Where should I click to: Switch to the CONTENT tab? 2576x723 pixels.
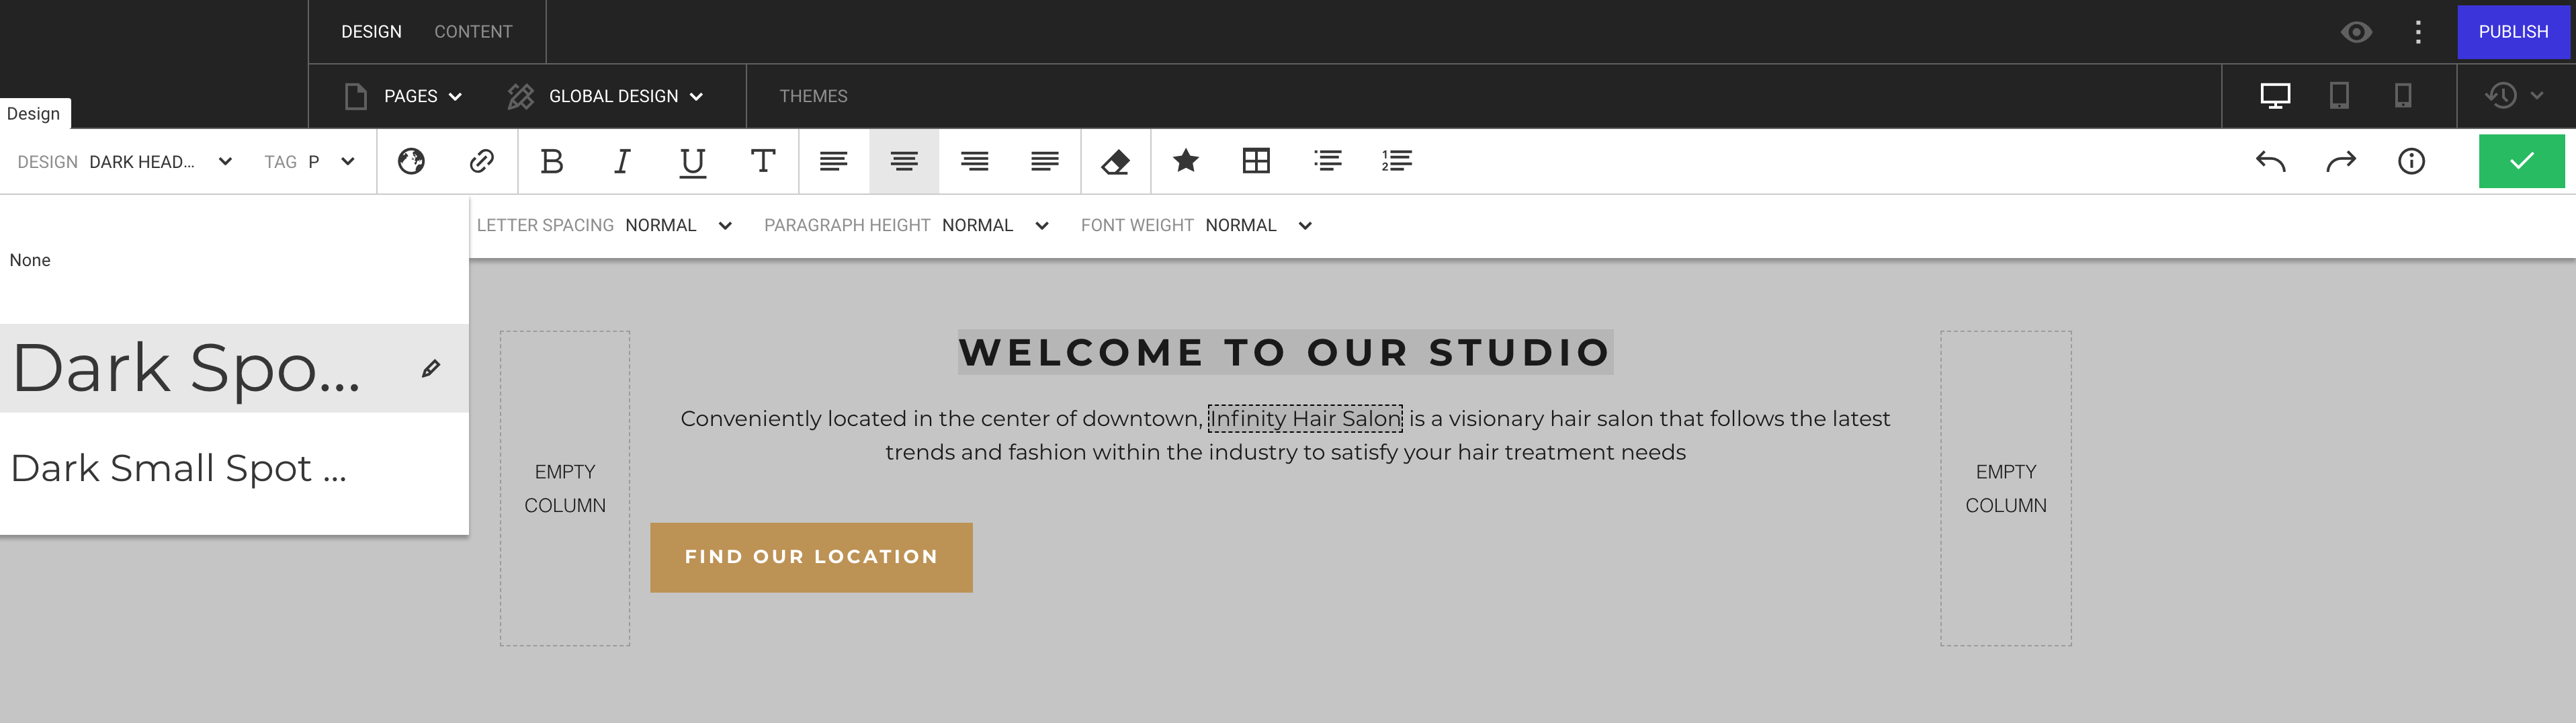(x=474, y=31)
